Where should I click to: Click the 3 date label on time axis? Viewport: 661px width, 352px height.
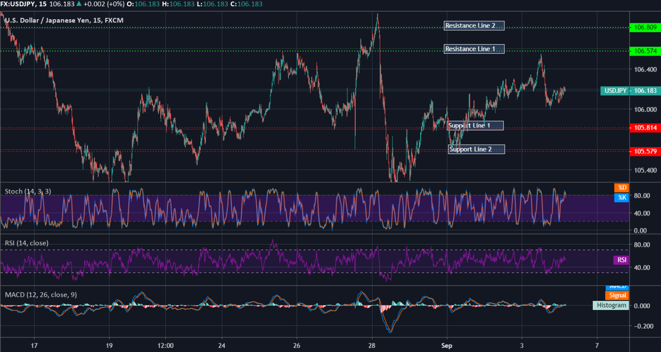click(522, 345)
